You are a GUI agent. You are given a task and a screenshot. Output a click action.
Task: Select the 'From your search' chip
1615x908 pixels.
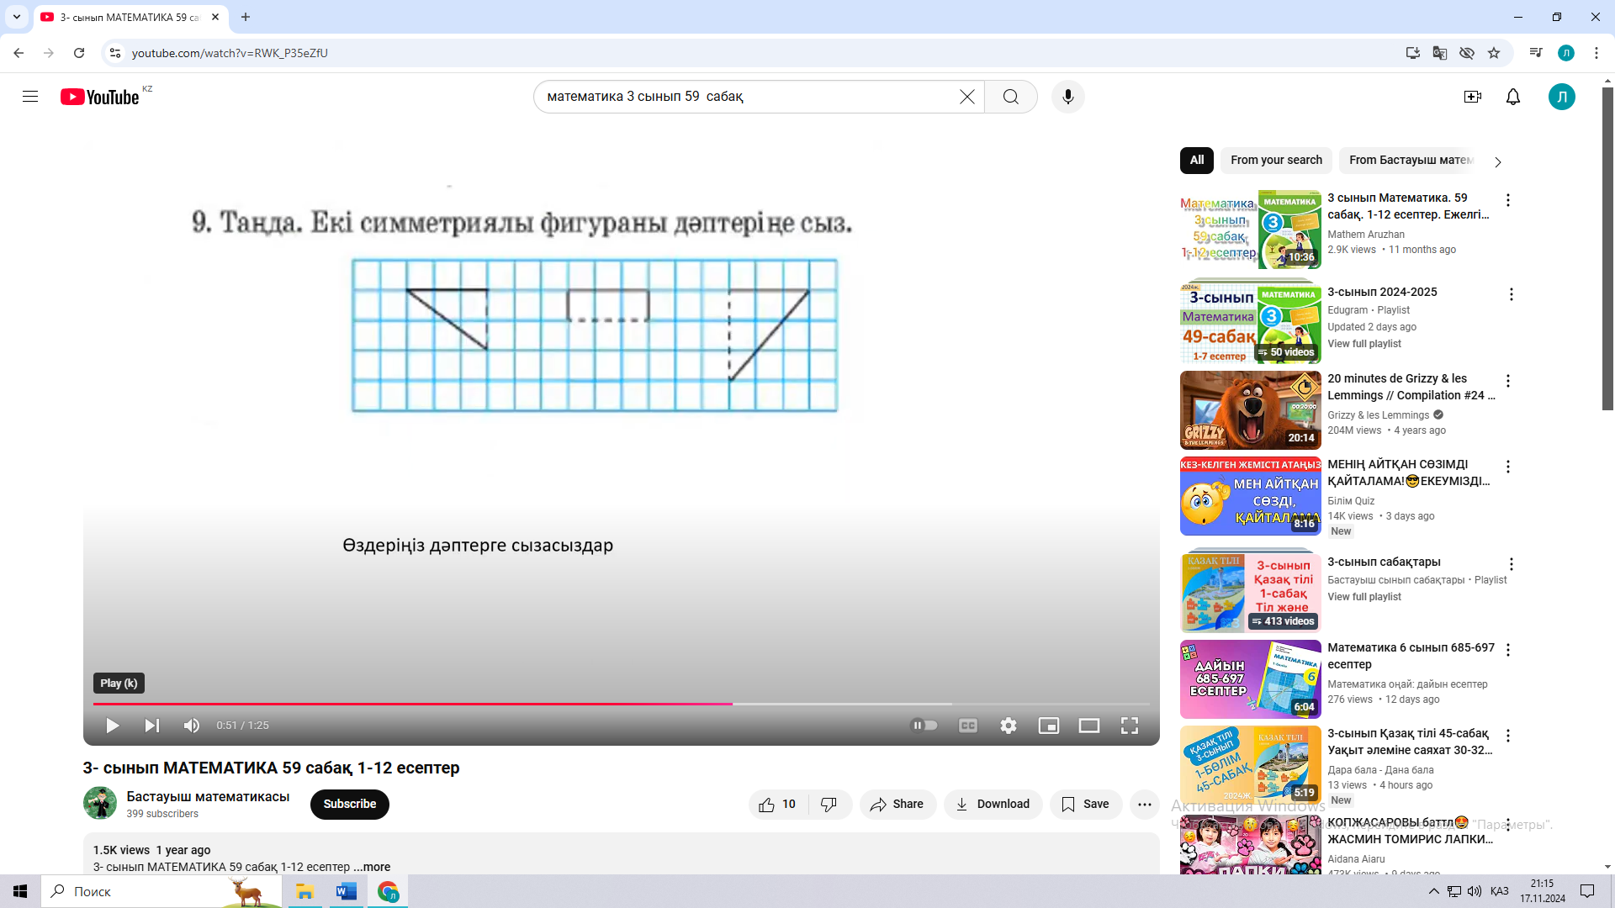(x=1275, y=161)
